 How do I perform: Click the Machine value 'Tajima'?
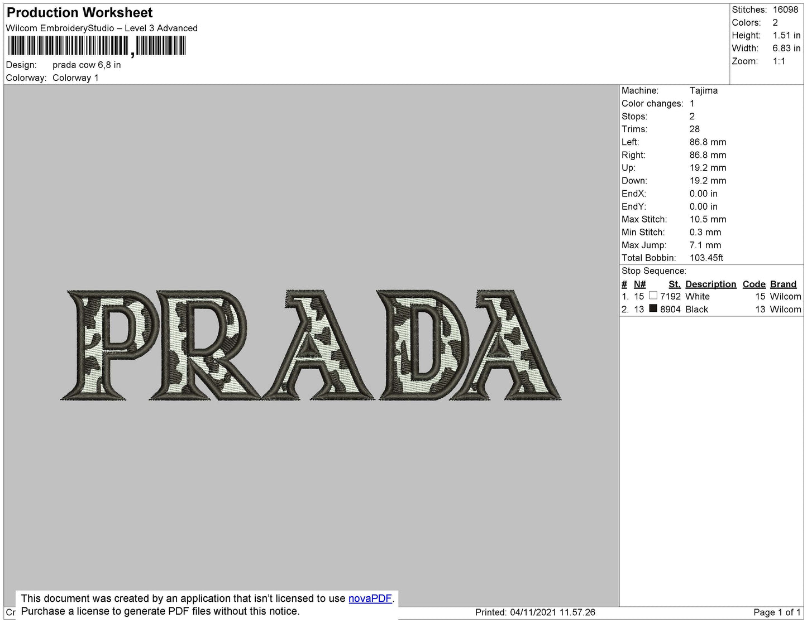pyautogui.click(x=704, y=90)
